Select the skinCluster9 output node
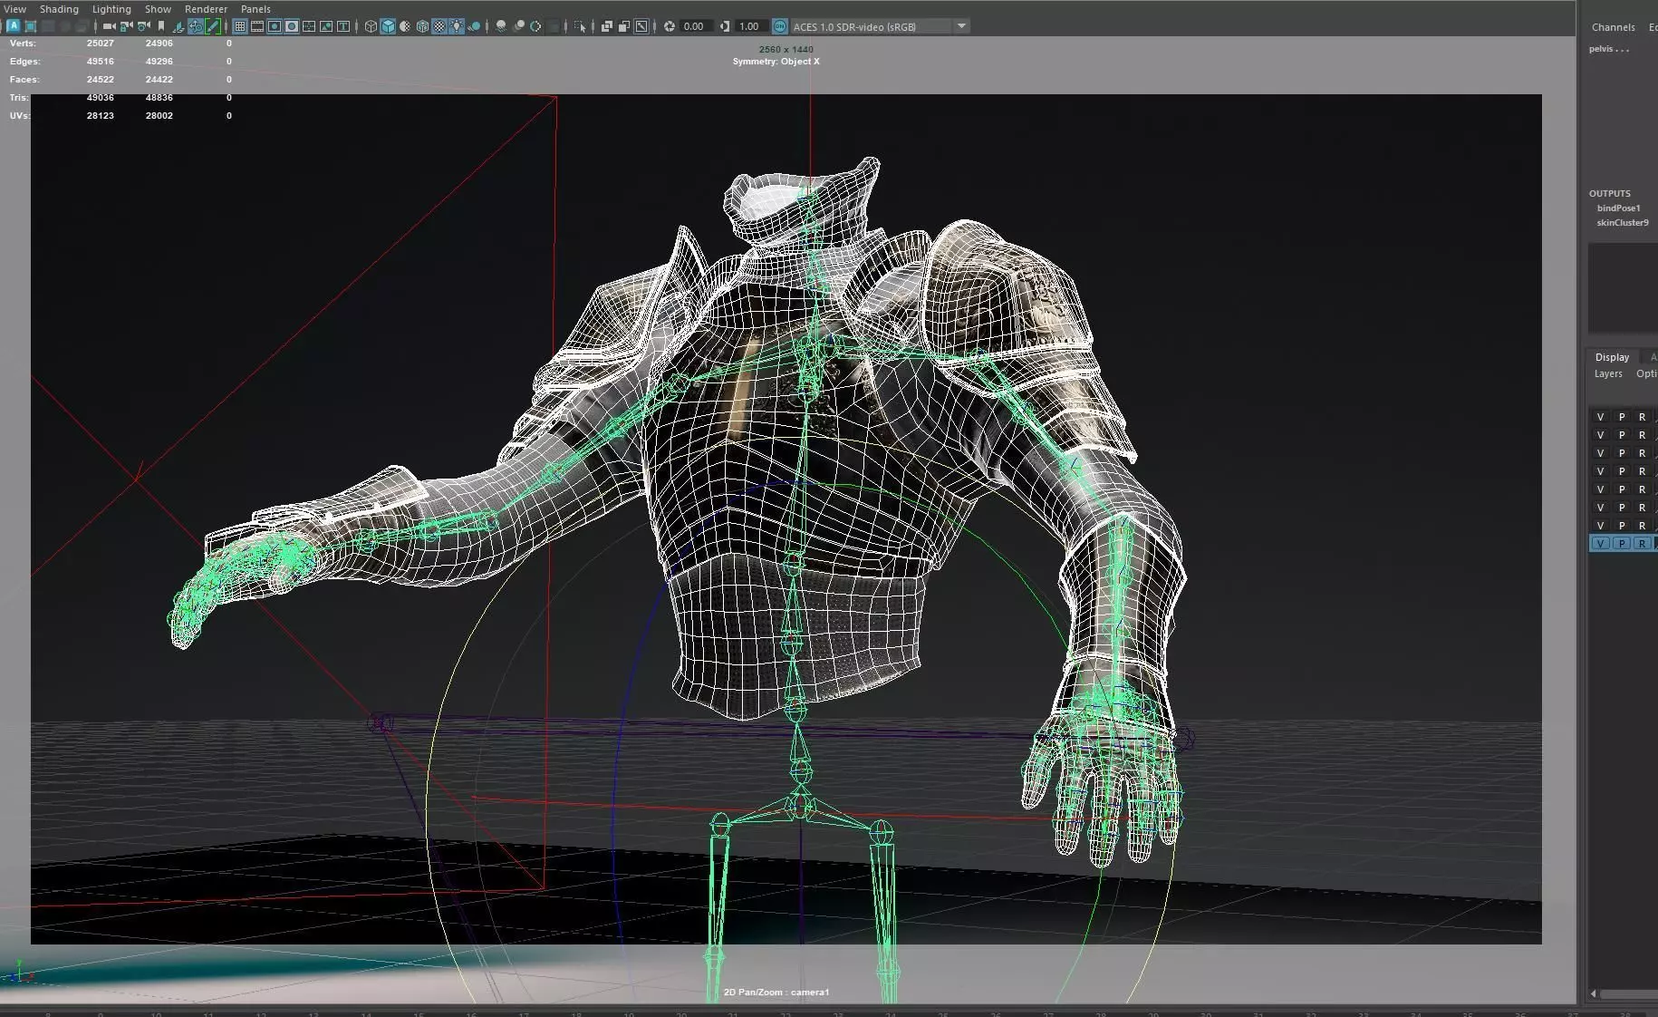Viewport: 1658px width, 1017px height. point(1623,223)
